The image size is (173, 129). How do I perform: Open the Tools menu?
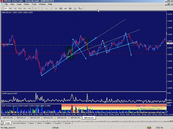click(34, 4)
